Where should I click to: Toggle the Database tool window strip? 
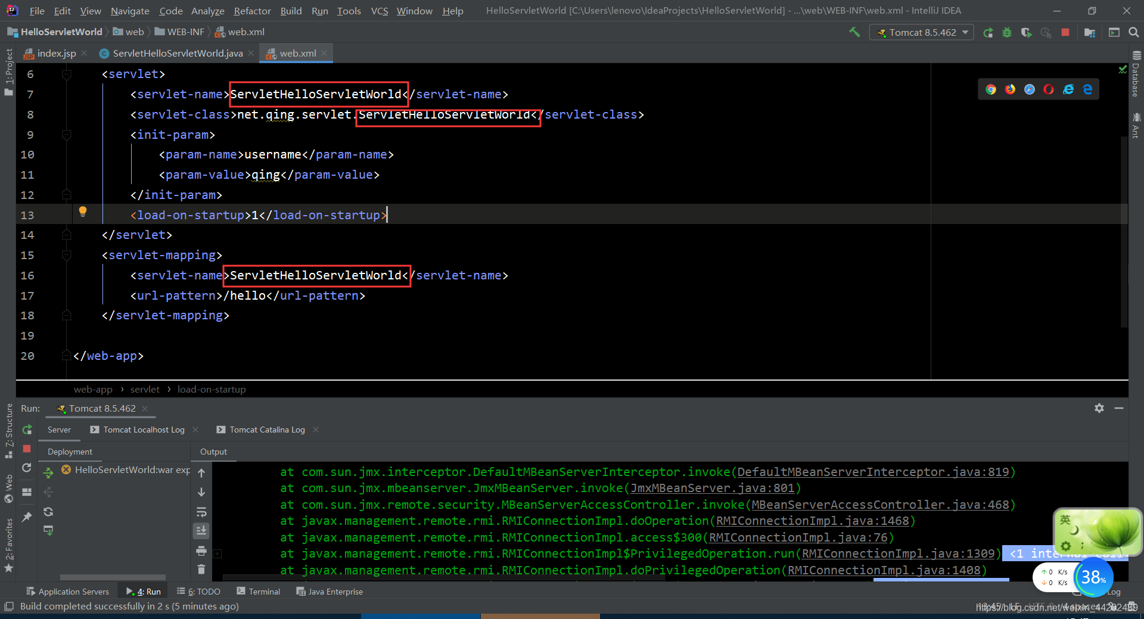tap(1136, 74)
